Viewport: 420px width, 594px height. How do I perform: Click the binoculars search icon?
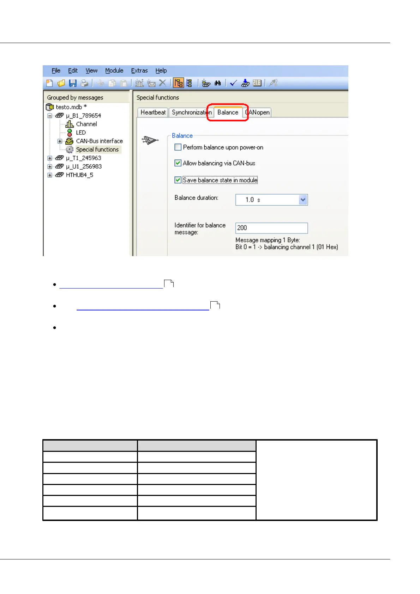point(218,83)
